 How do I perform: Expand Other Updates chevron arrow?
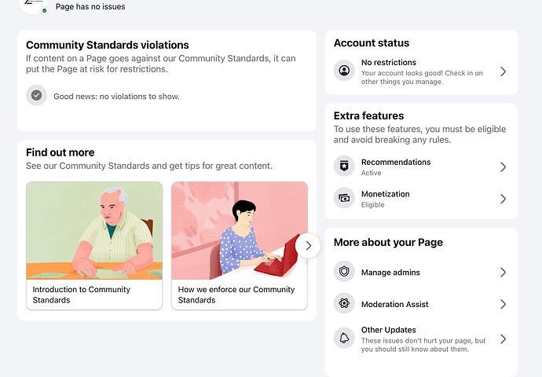[503, 339]
